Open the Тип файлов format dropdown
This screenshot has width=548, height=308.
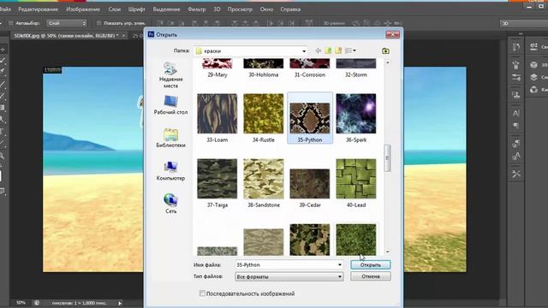point(289,276)
